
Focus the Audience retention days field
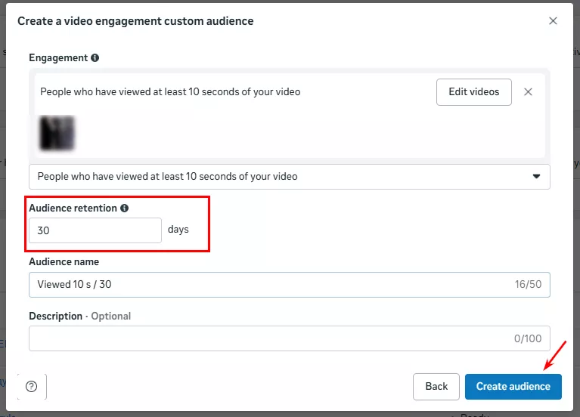95,230
